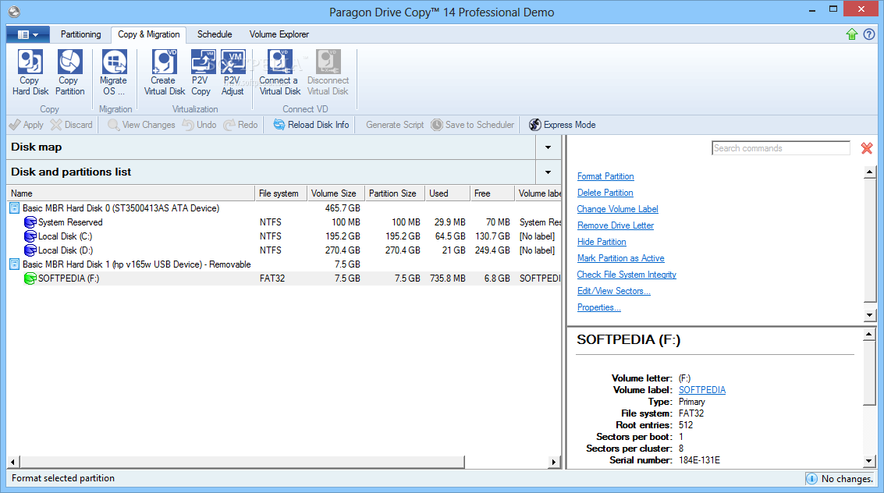Click properties panel's down scroll arrow

coord(869,461)
